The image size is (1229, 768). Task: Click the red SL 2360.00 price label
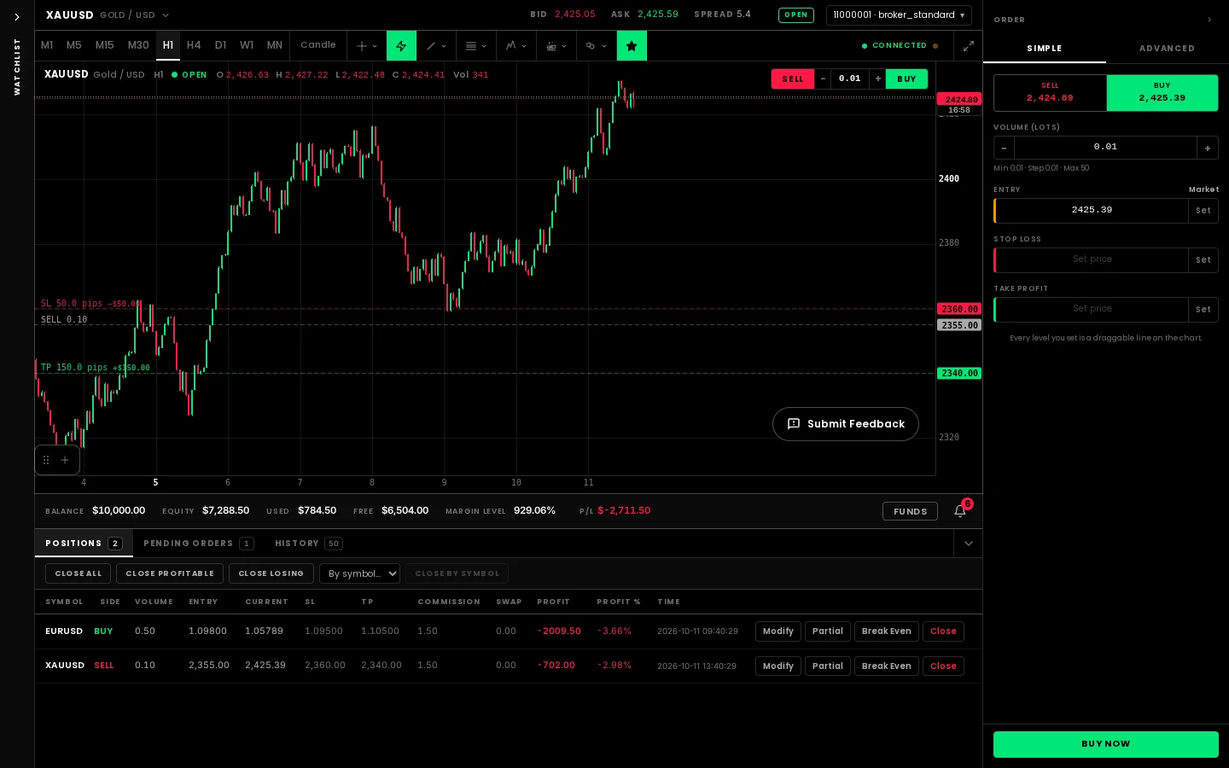[959, 309]
